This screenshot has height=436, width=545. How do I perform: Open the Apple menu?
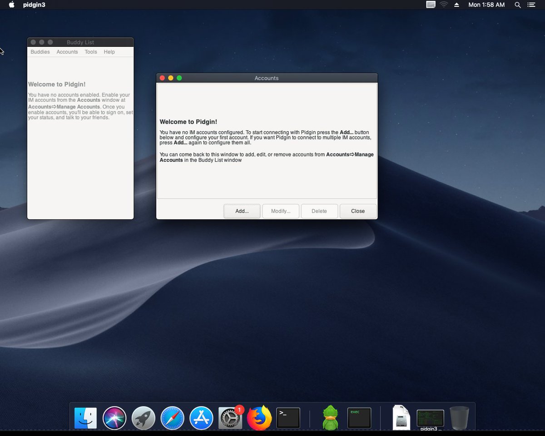(12, 5)
